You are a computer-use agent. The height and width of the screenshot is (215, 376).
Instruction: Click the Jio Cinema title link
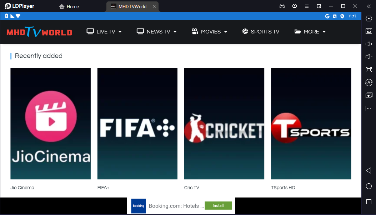[x=22, y=188]
